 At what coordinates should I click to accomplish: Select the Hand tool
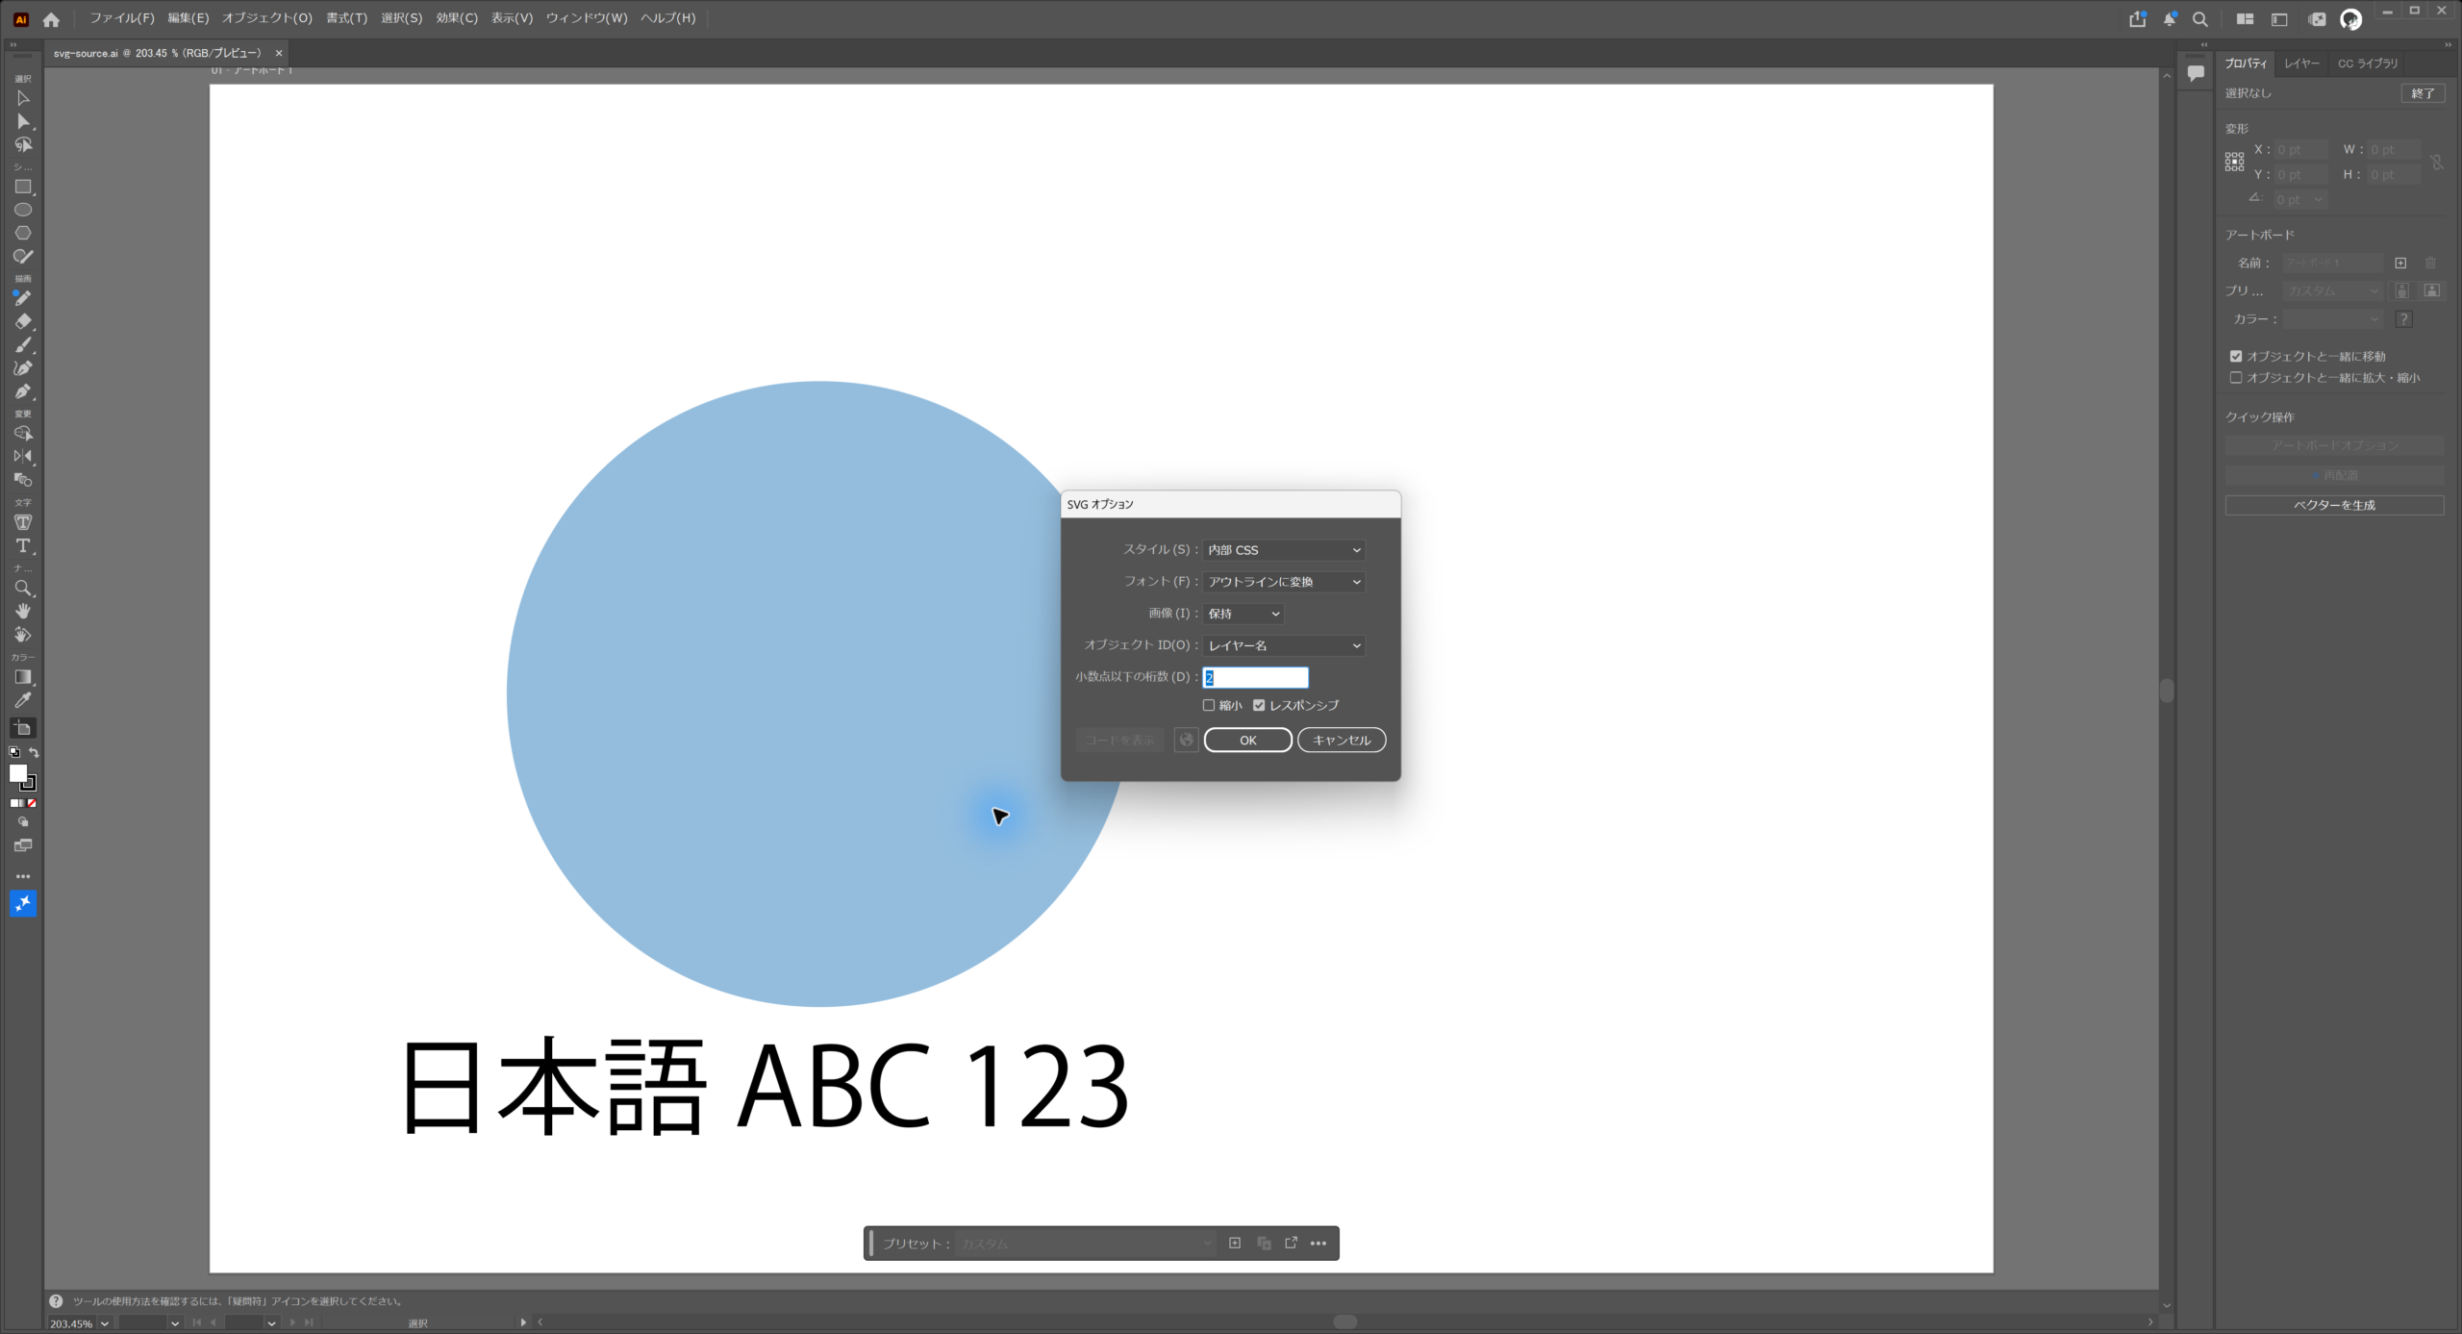23,611
